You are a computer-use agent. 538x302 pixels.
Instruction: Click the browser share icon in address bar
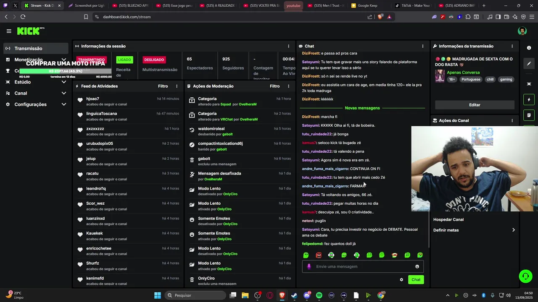370,17
